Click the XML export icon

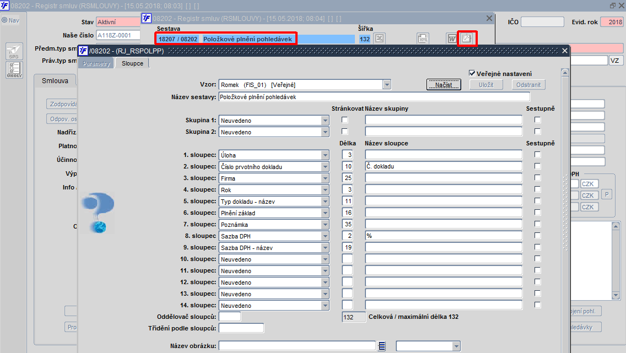[x=423, y=39]
